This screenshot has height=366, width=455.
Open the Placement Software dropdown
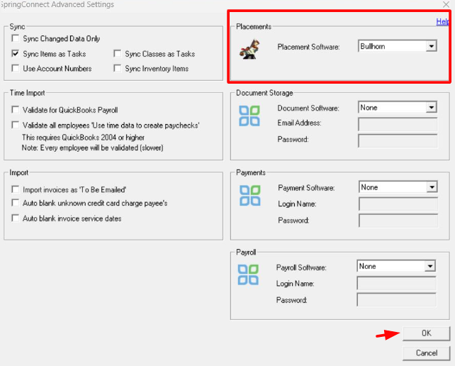coord(430,47)
